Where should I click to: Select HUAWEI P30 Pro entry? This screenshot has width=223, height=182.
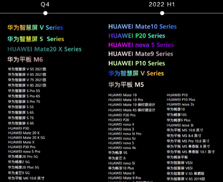click(x=22, y=147)
